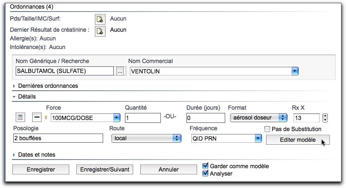
Task: Open the Nom Commercial VENTOLIN dropdown
Action: point(295,71)
